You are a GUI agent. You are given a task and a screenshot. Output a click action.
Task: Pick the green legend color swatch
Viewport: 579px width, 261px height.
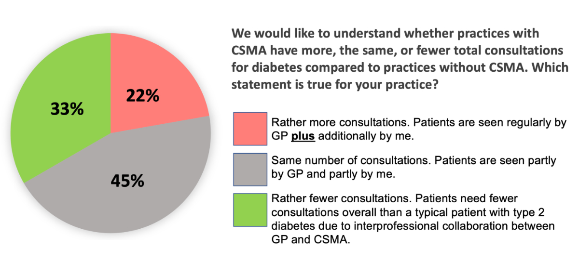(x=250, y=210)
